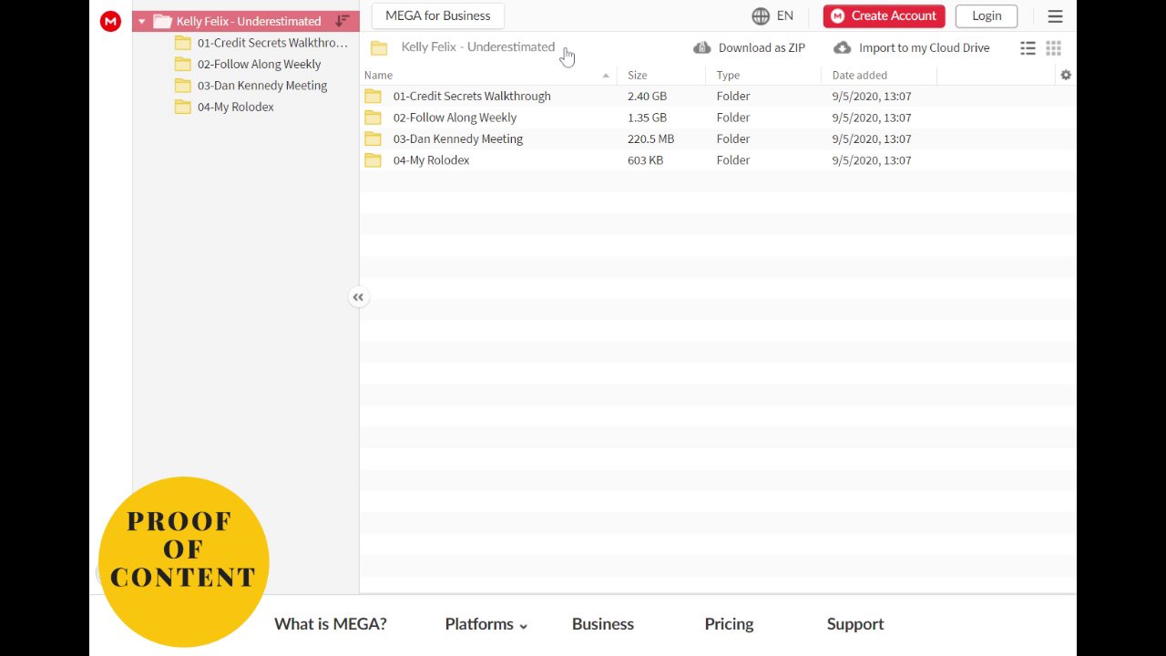Collapse the left sidebar panel

coord(358,297)
